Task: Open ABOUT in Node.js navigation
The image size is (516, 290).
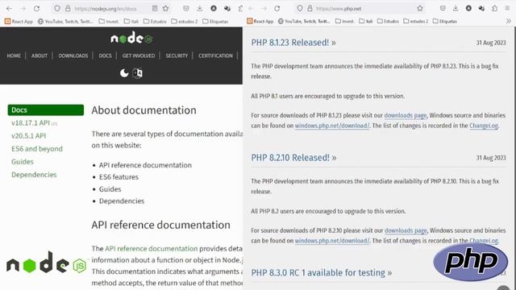Action: 40,56
